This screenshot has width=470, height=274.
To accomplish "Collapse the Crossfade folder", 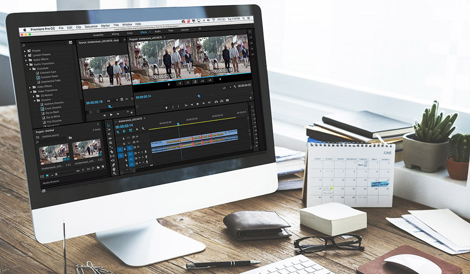I will pos(30,69).
